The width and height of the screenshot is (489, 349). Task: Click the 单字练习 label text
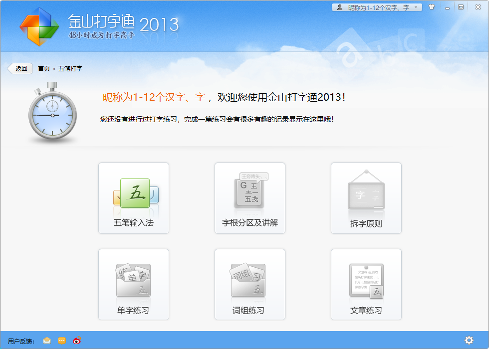click(133, 310)
